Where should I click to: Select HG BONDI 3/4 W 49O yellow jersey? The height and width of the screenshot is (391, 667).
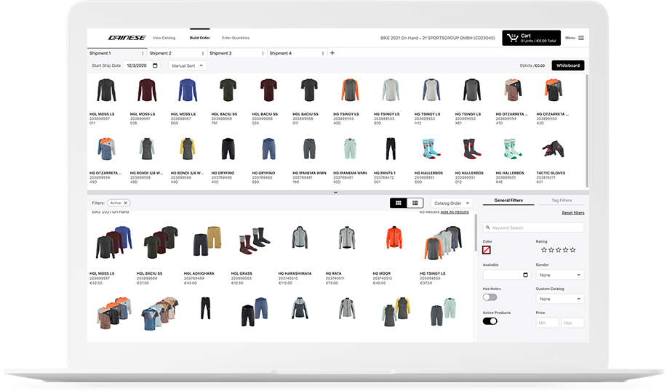click(187, 149)
